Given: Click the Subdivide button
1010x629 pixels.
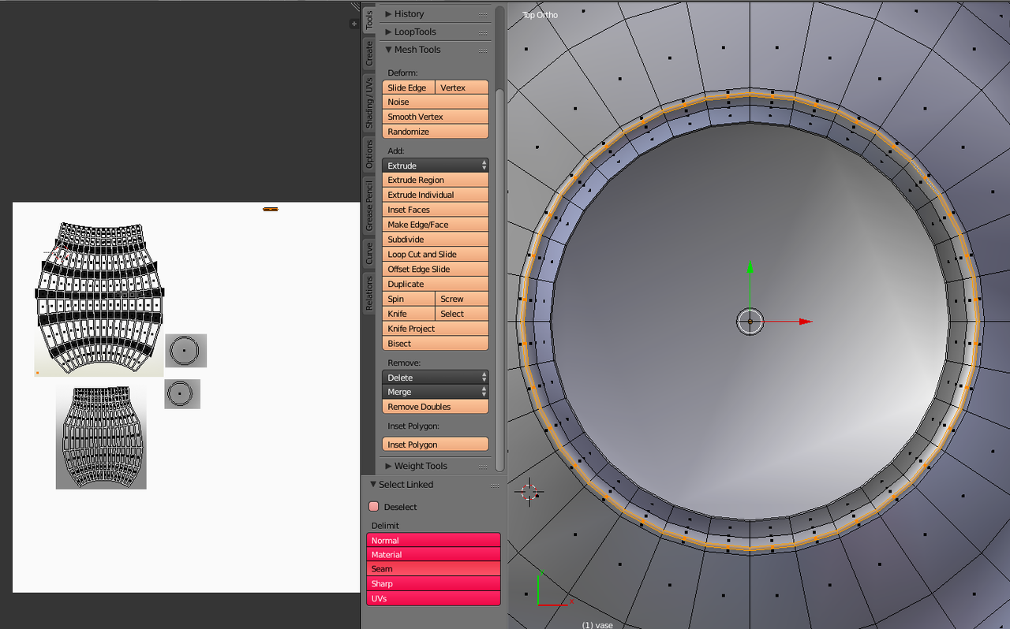Looking at the screenshot, I should tap(436, 240).
